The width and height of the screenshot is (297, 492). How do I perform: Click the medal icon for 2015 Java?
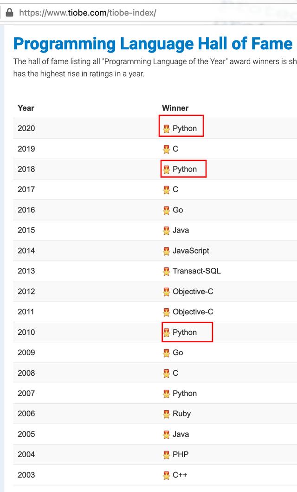[x=166, y=231]
